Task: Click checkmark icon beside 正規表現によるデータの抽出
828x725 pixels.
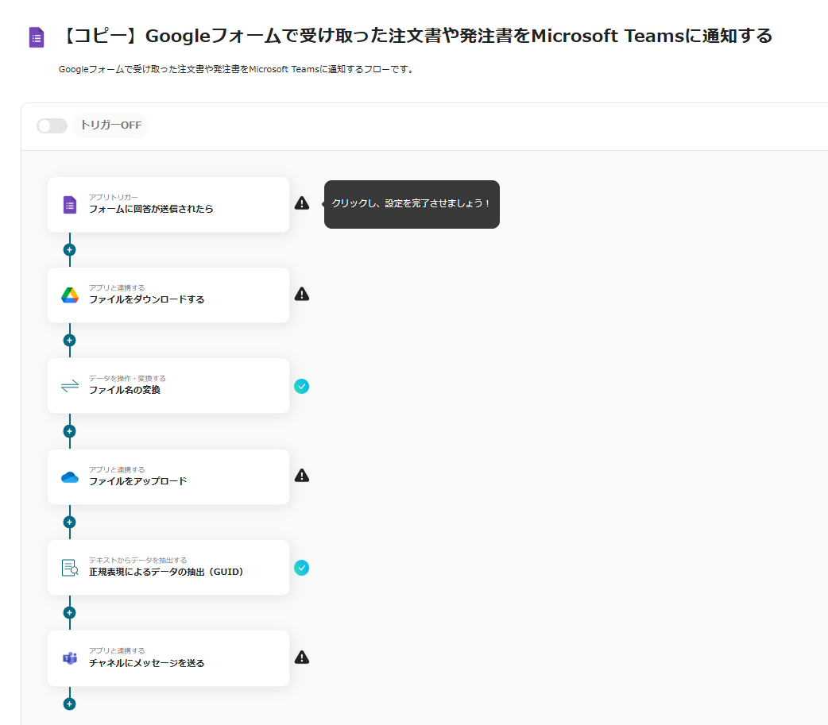Action: (301, 568)
